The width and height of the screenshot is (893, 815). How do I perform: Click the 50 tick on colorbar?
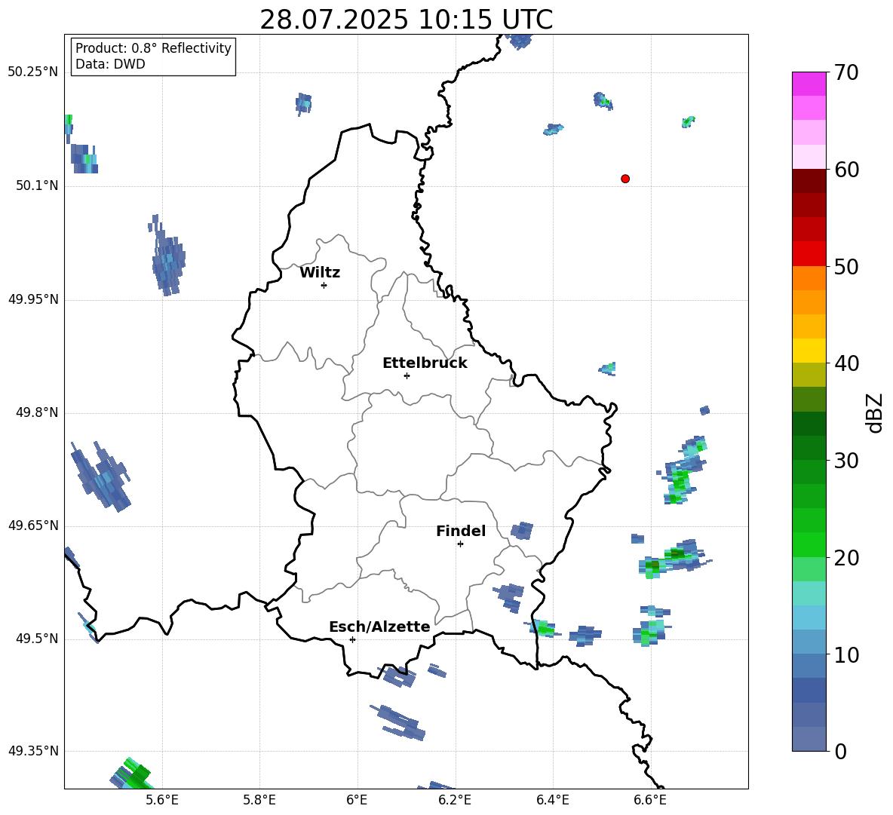845,266
